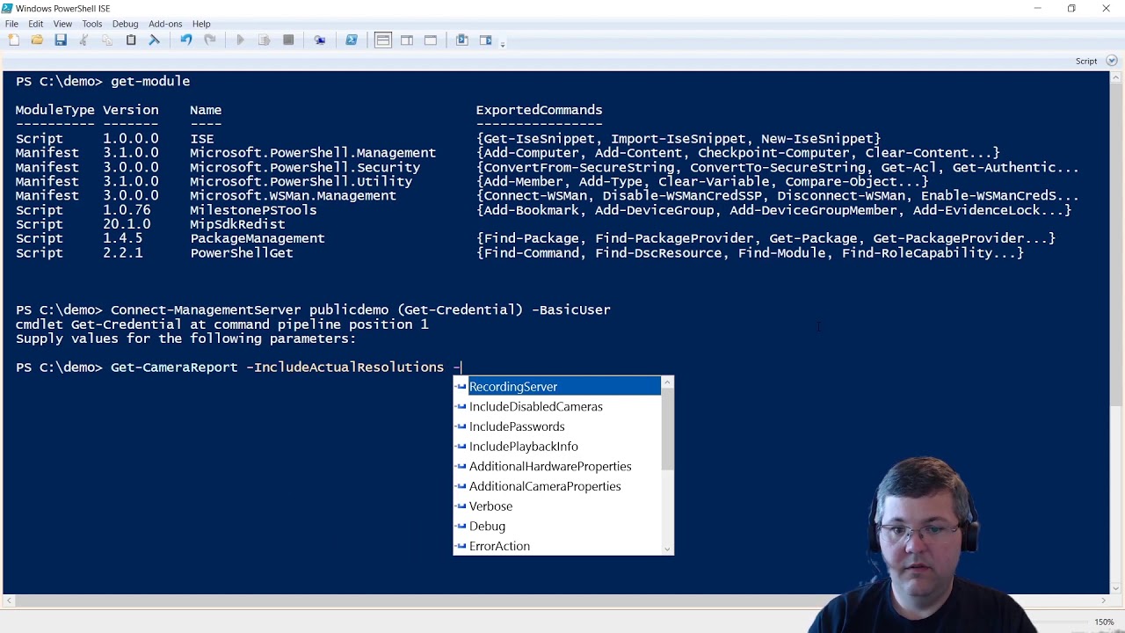Undo the last action
Screen dimensions: 1125x633
(186, 40)
